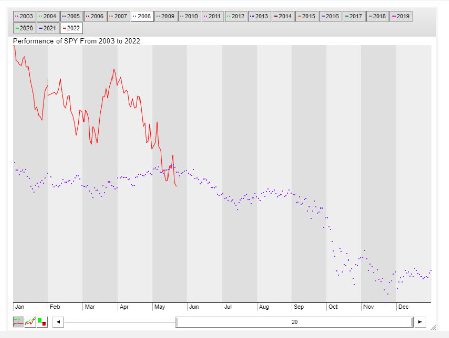
Task: Show the 2021 series
Action: [48, 28]
